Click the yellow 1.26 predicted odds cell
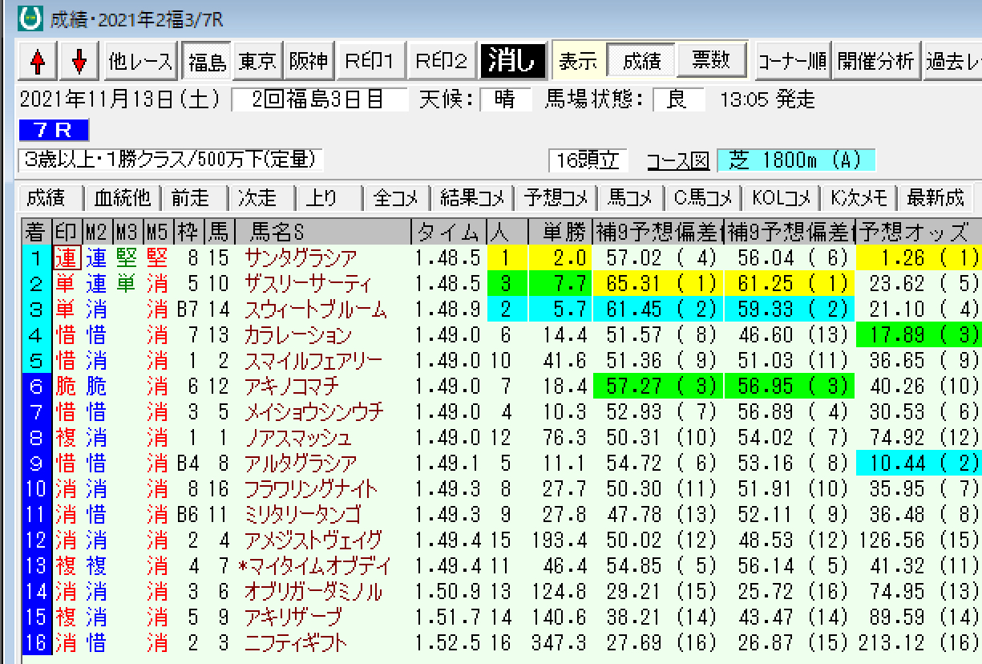This screenshot has width=982, height=664. [917, 258]
